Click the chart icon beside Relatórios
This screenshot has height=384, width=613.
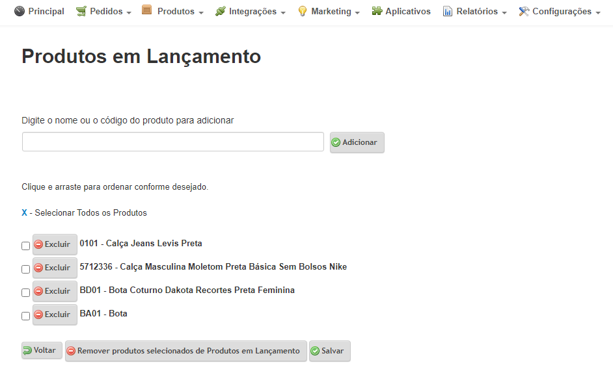(448, 11)
